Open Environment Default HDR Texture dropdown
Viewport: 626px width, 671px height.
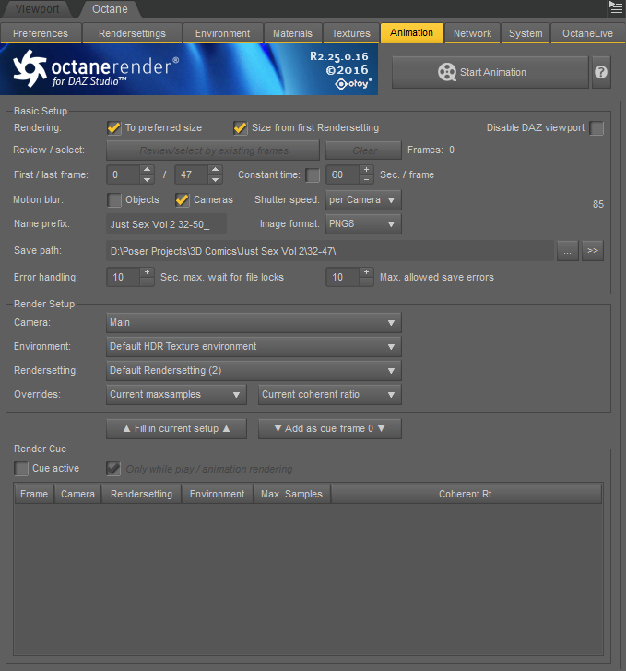pos(254,347)
